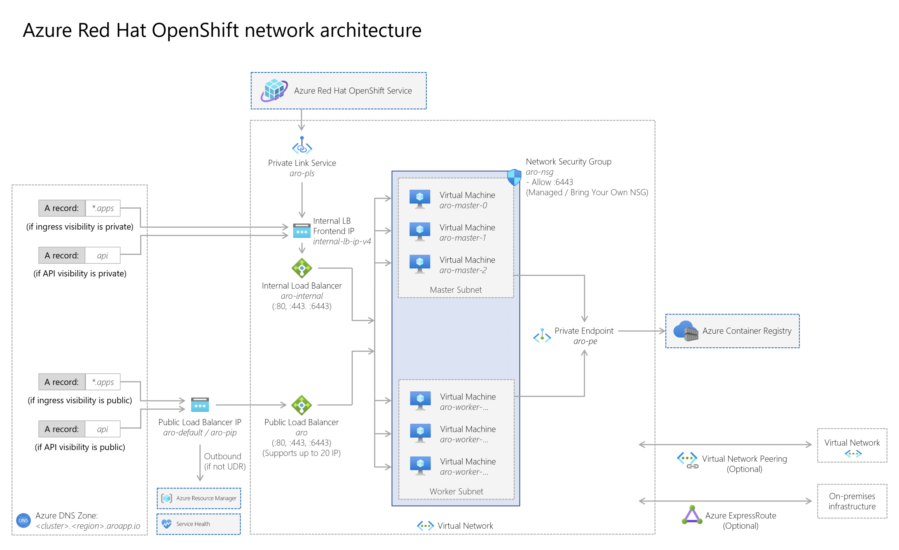Click the 'aro-internal' italic label
Image resolution: width=899 pixels, height=550 pixels.
point(302,296)
